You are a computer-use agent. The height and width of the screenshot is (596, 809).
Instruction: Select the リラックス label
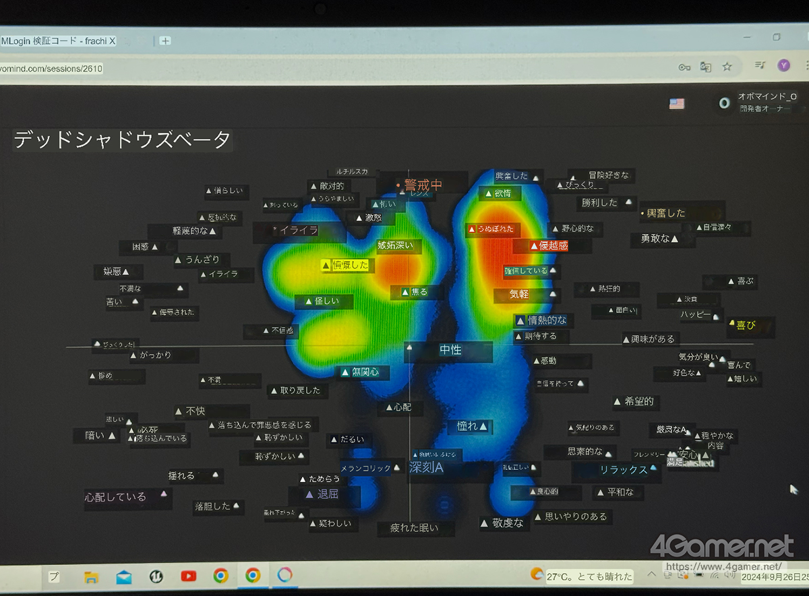click(628, 469)
